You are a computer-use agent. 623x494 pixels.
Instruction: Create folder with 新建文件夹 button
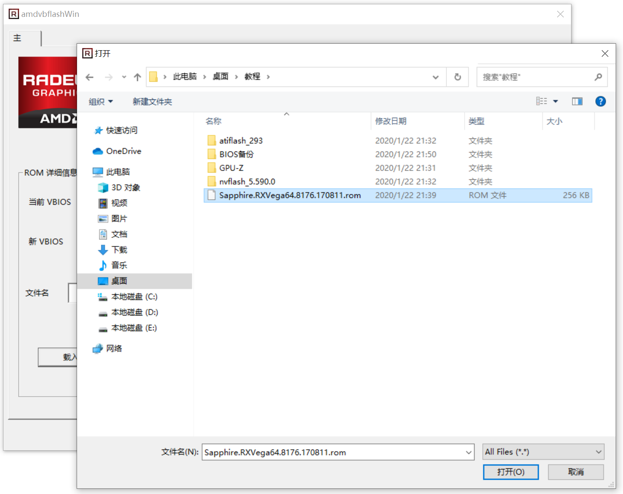coord(152,102)
